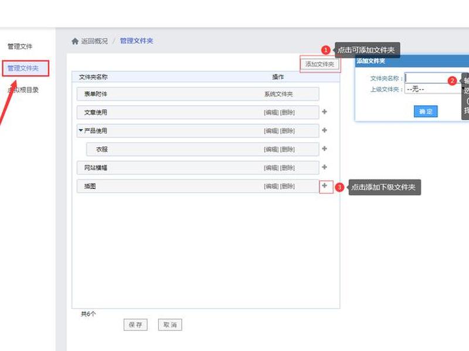Click the 文件夹名称 column header
The height and width of the screenshot is (351, 469).
click(x=93, y=77)
